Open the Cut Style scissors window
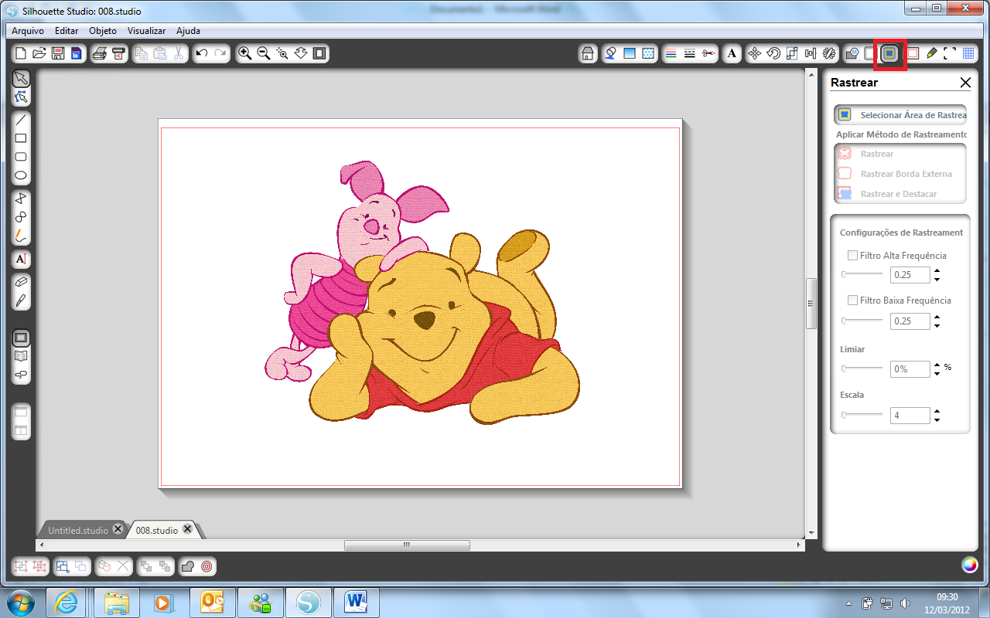The height and width of the screenshot is (618, 990). [708, 53]
